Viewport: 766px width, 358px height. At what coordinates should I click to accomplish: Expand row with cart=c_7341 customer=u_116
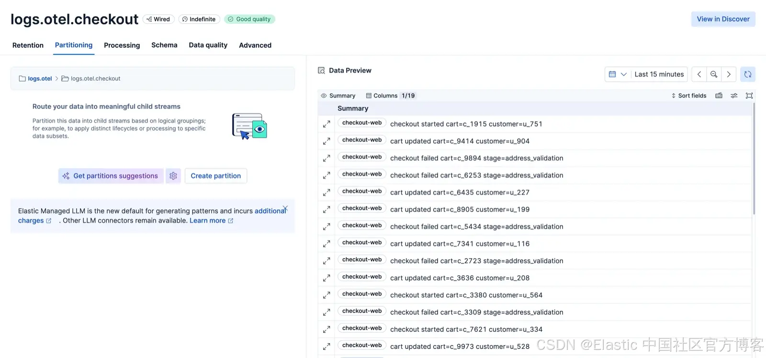click(x=327, y=244)
